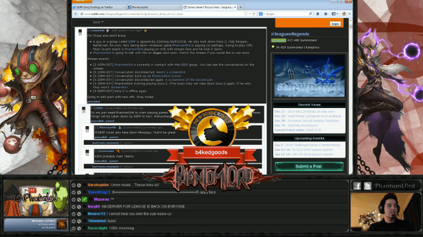Click the orange login button
The image size is (423, 237).
click(x=335, y=24)
